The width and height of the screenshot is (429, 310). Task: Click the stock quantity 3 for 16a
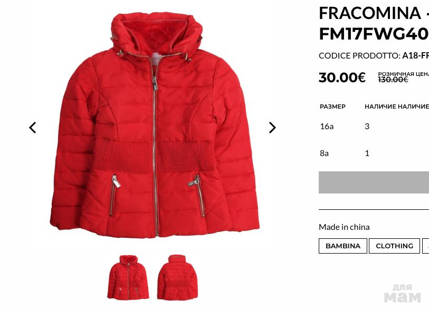coord(367,127)
